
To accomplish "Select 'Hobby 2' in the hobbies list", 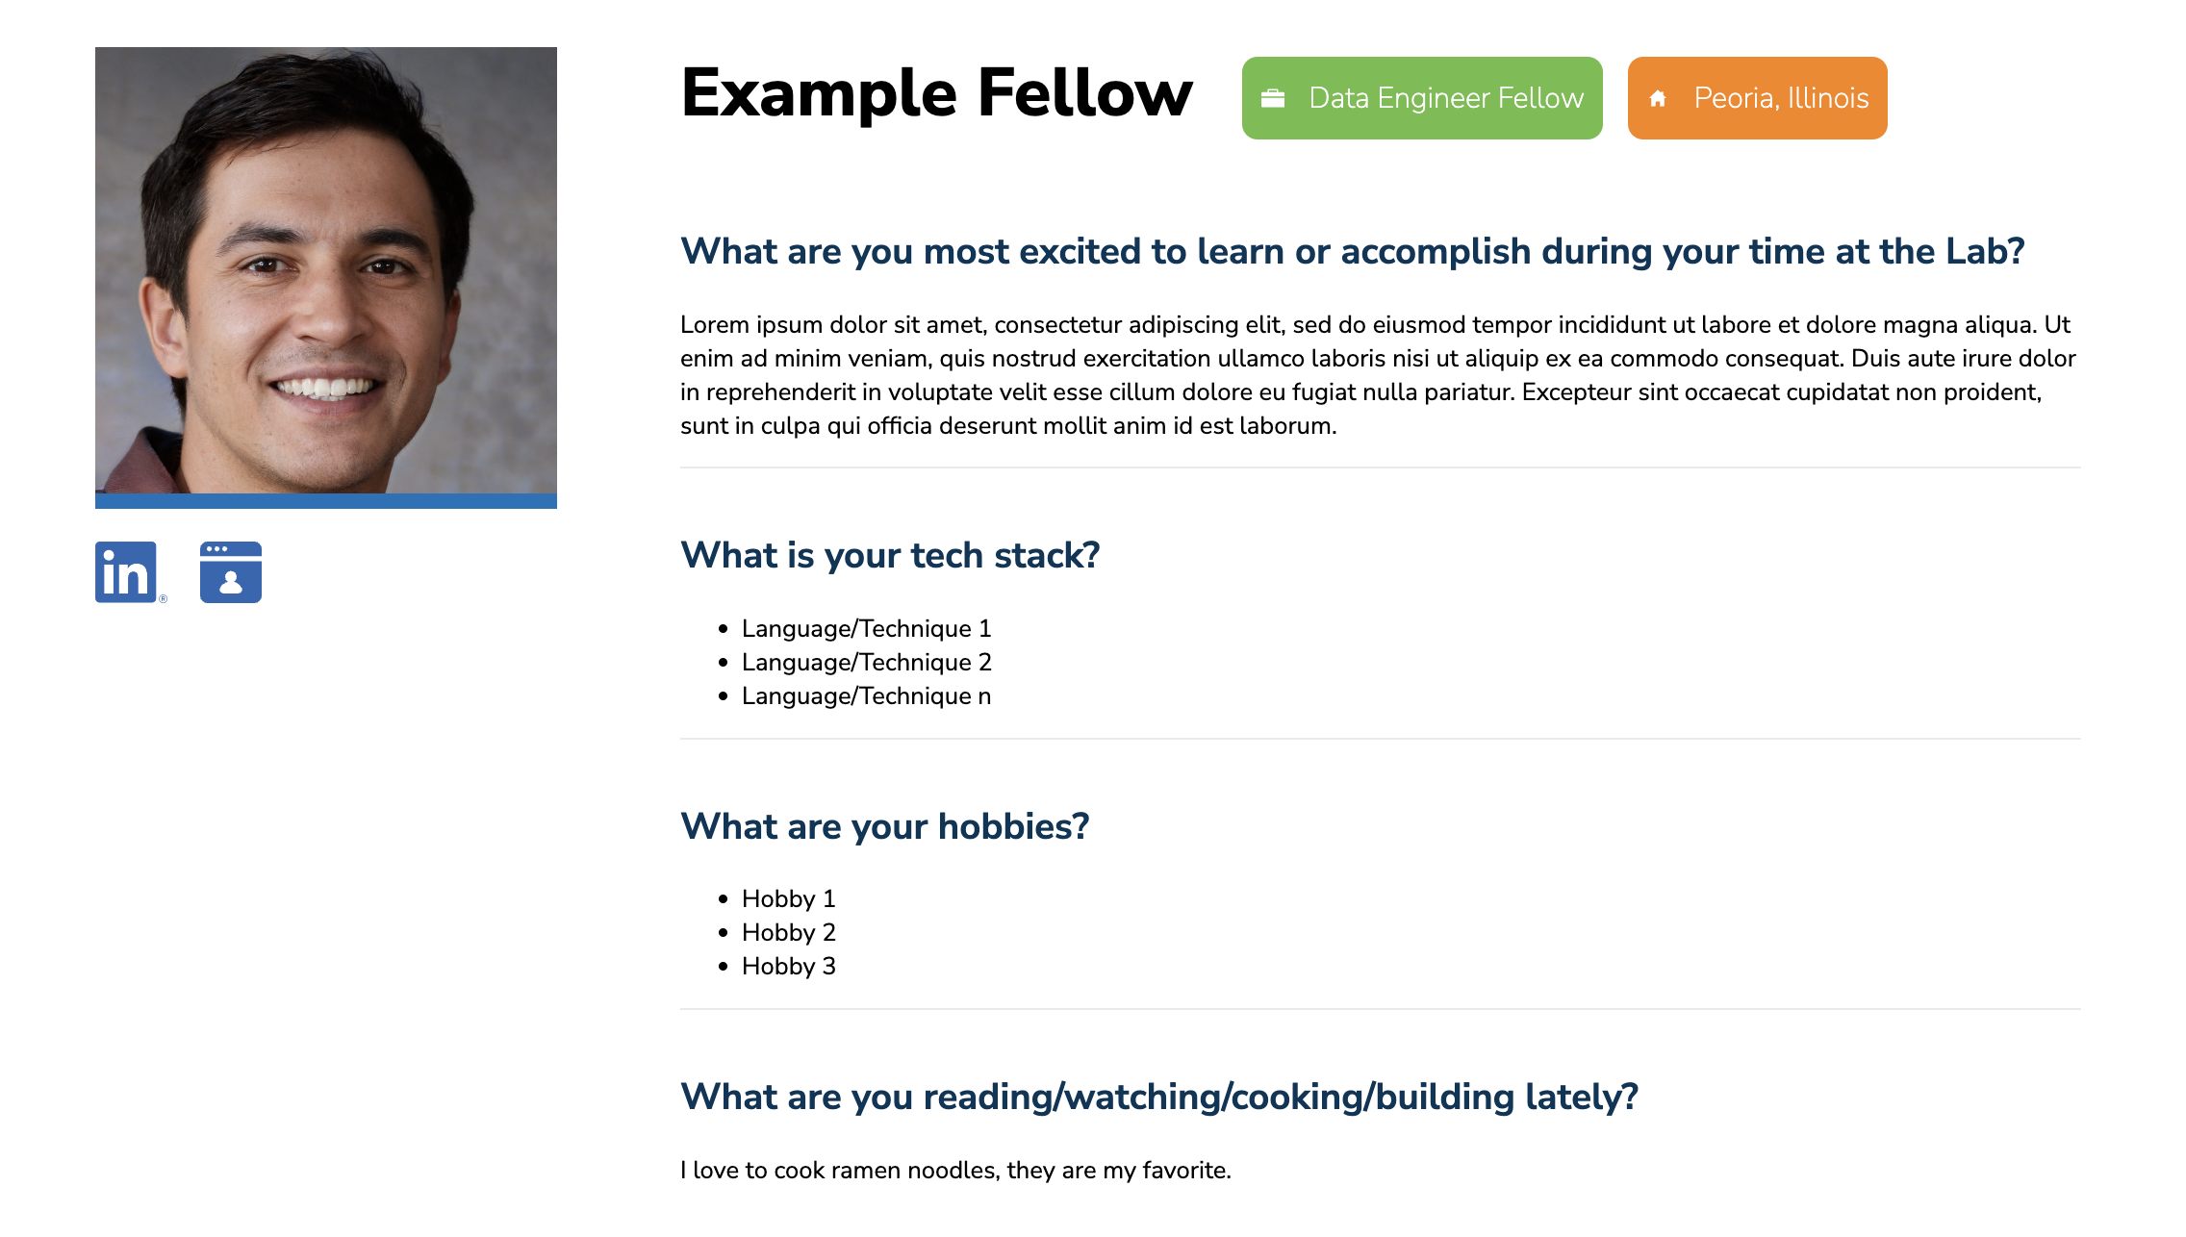I will pos(789,932).
